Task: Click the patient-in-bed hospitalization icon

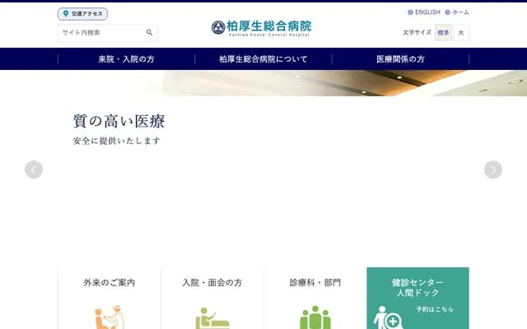Action: [212, 317]
